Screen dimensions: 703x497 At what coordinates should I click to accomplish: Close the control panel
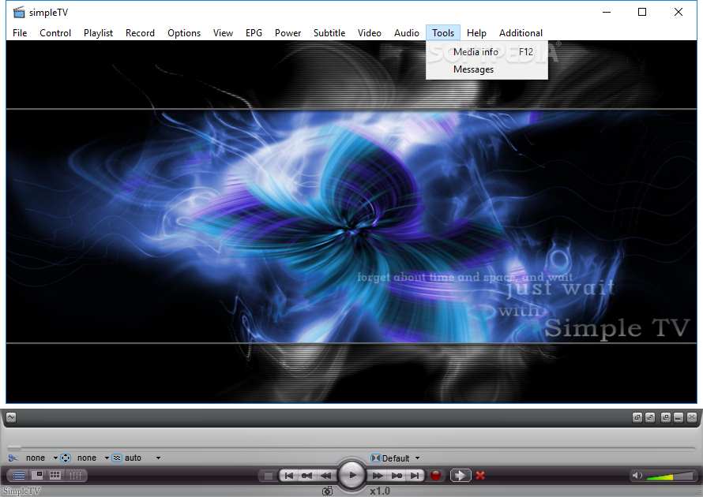pyautogui.click(x=692, y=417)
